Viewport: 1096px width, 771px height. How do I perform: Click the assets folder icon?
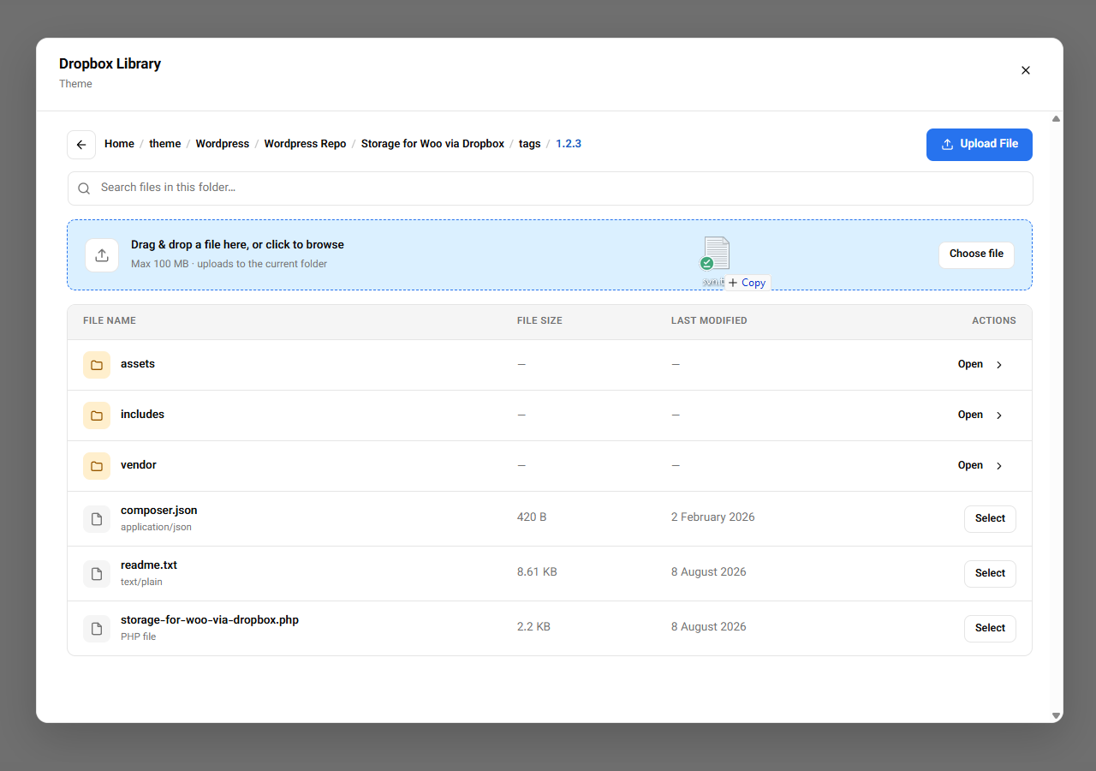click(97, 365)
